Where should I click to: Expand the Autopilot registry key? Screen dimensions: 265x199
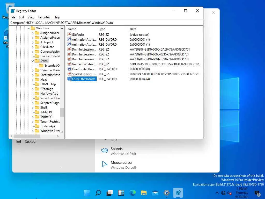click(33, 42)
